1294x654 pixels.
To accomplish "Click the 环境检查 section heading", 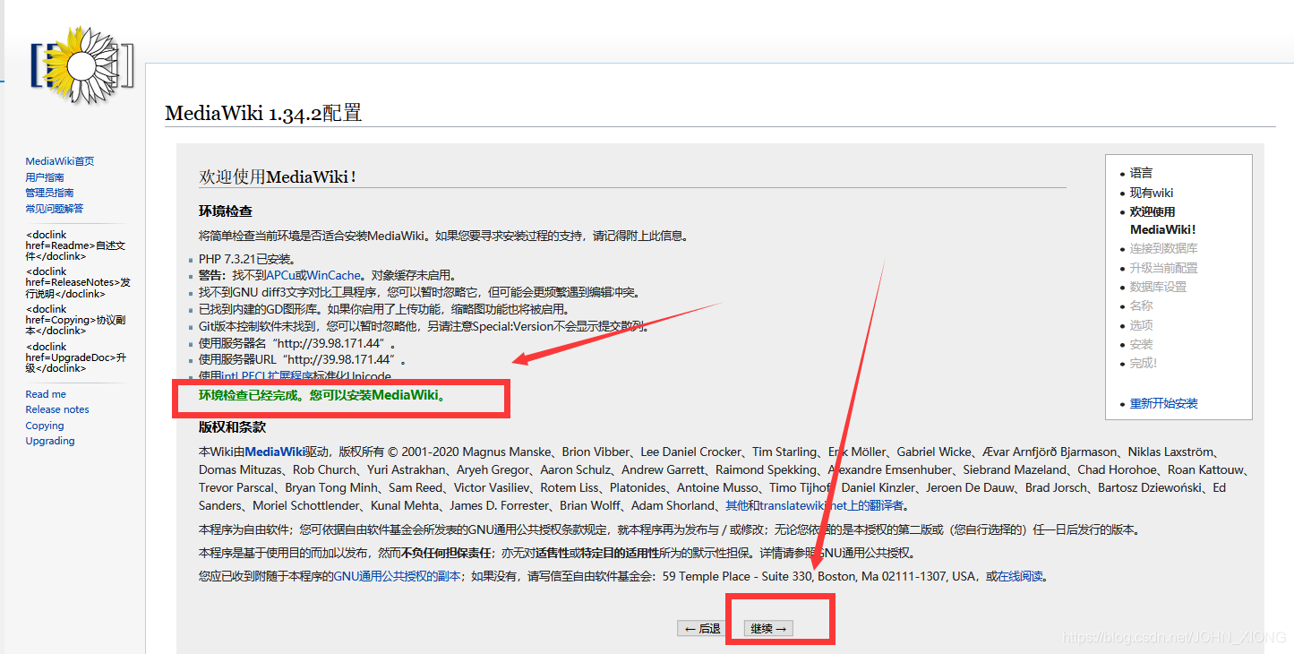I will click(x=226, y=211).
